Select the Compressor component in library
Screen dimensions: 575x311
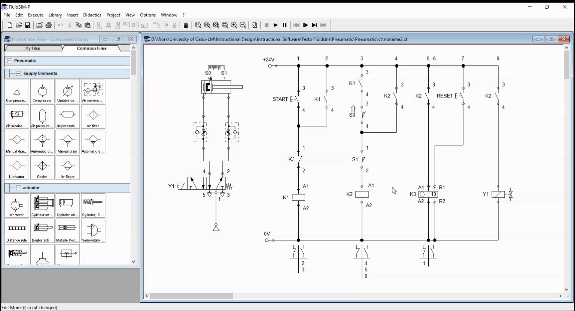click(x=42, y=91)
